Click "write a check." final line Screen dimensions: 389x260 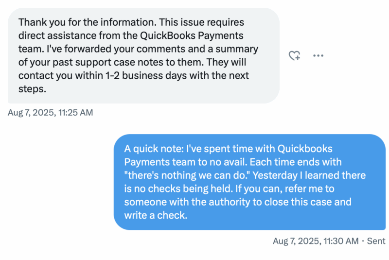tap(156, 215)
